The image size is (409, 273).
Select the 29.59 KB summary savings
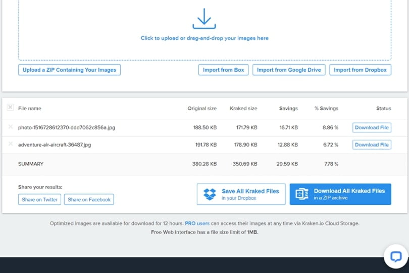click(x=287, y=164)
